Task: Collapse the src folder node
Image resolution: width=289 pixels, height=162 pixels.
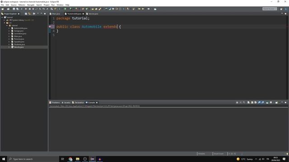Action: tap(5, 23)
